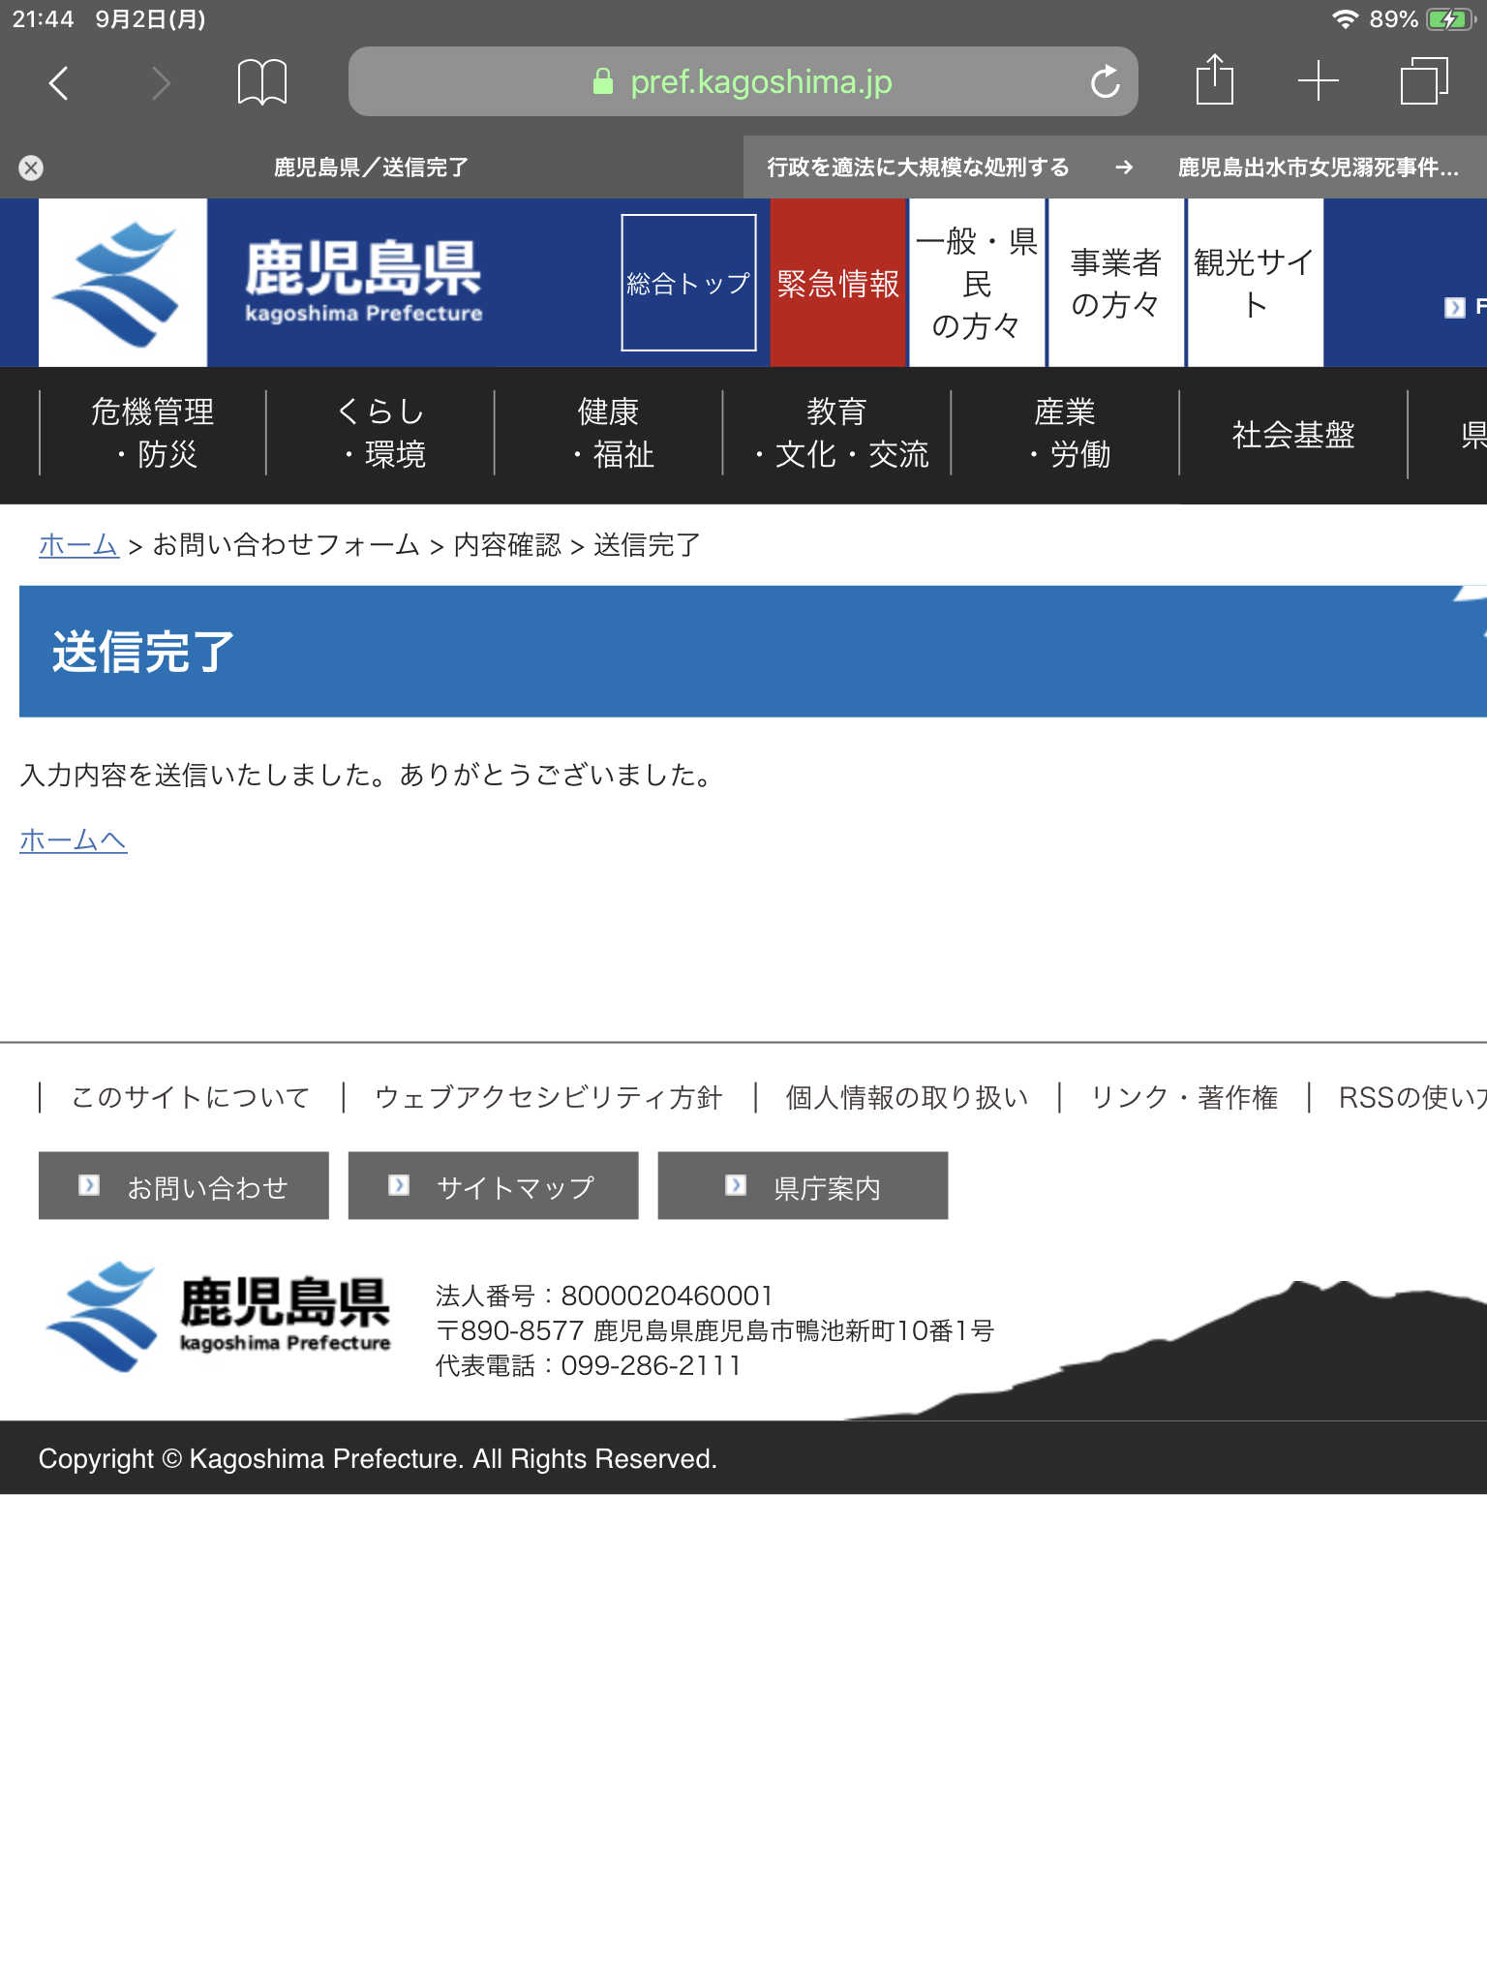Screen dimensions: 1487x1983
Task: Follow the ホームへ link
Action: tap(74, 839)
